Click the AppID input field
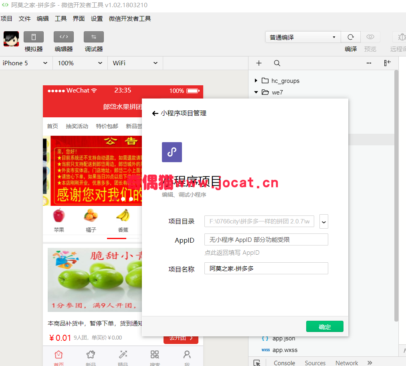 [266, 239]
